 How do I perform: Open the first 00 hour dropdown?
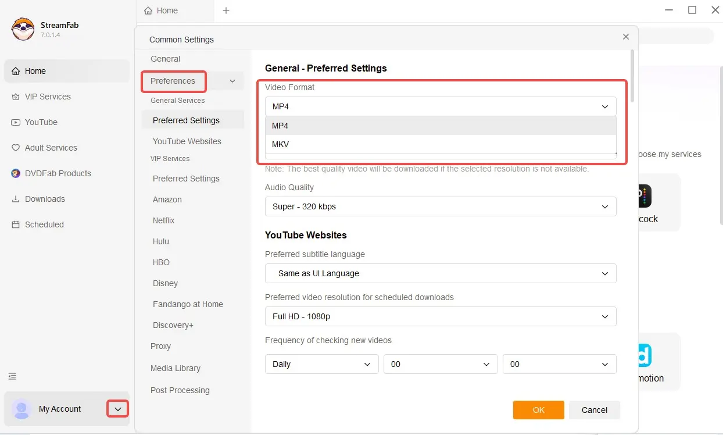pos(441,364)
